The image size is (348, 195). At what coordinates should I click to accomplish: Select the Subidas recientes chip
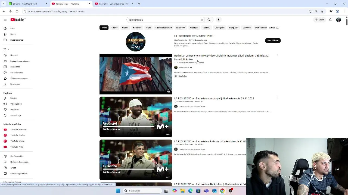coord(163,28)
